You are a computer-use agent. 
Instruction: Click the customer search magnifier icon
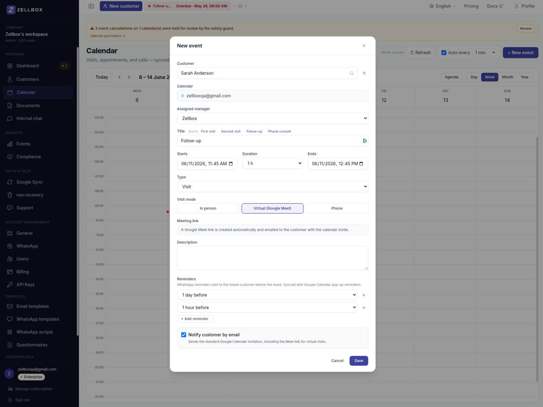(352, 73)
